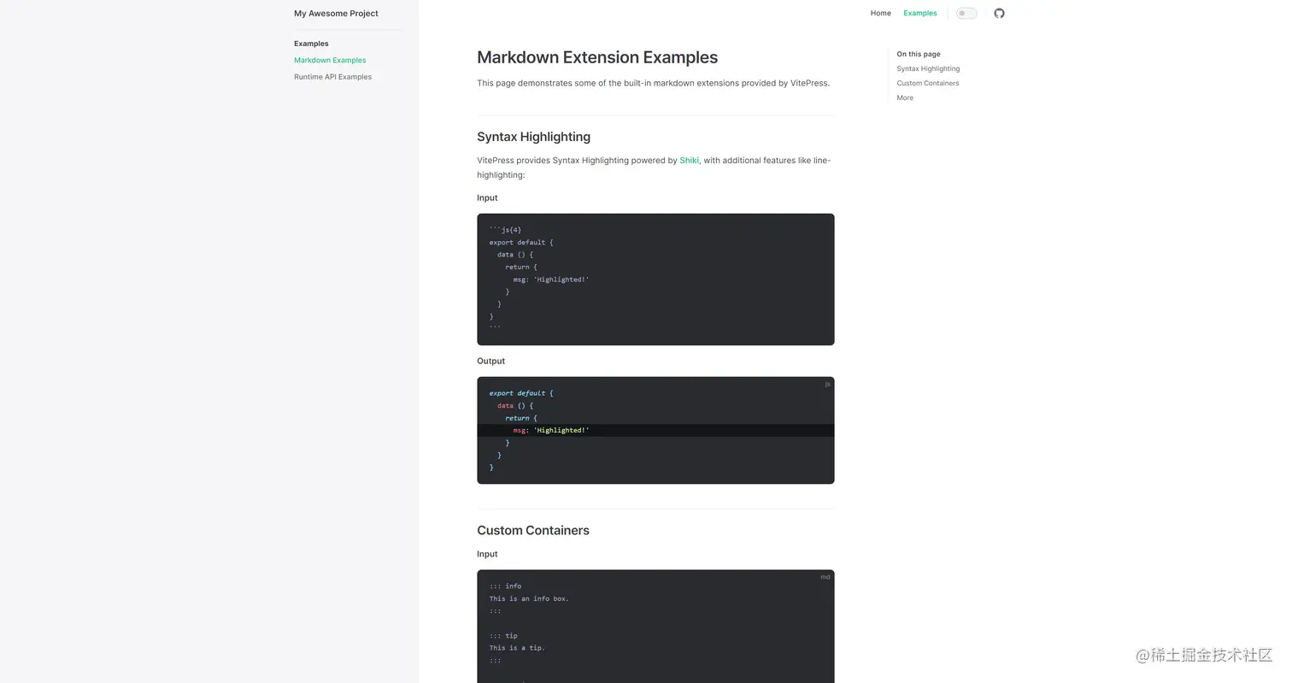Click "export default {" in output block
The width and height of the screenshot is (1292, 683).
click(x=521, y=393)
